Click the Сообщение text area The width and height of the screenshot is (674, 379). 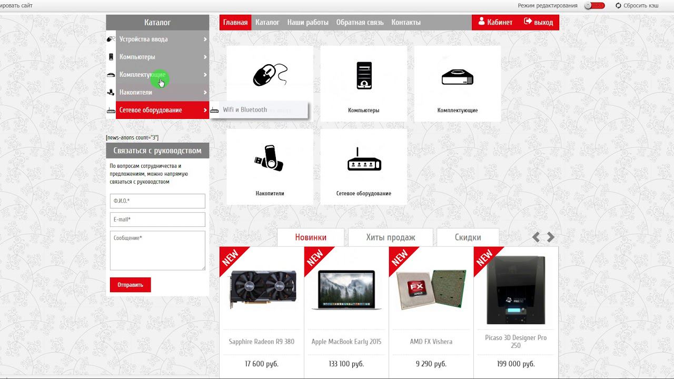[157, 251]
